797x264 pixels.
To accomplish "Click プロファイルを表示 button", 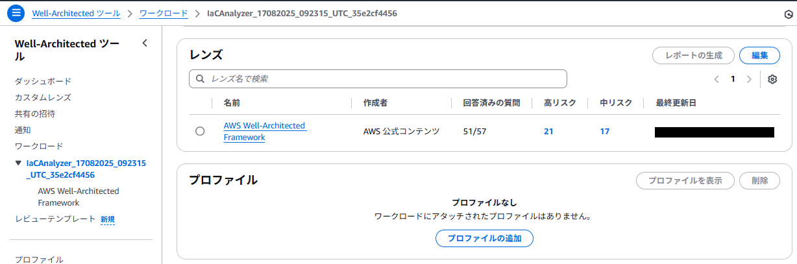I will 685,180.
